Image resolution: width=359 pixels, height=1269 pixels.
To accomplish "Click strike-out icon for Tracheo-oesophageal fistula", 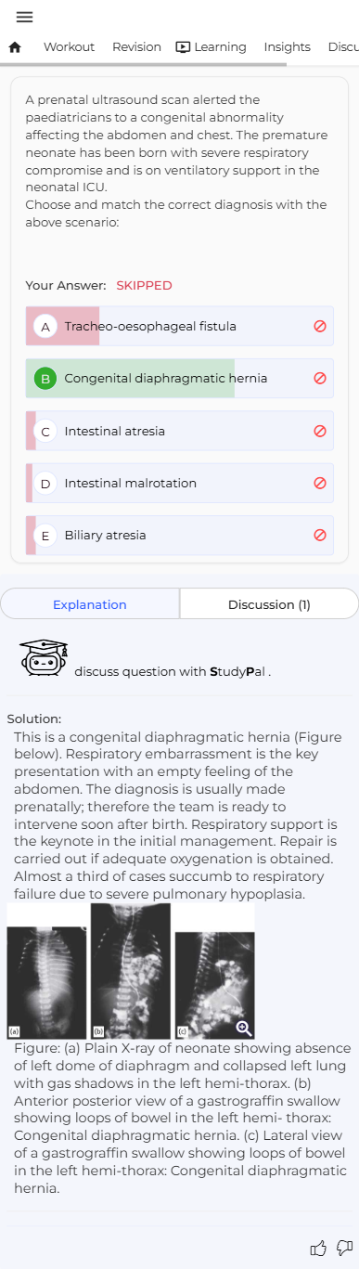I will point(320,327).
